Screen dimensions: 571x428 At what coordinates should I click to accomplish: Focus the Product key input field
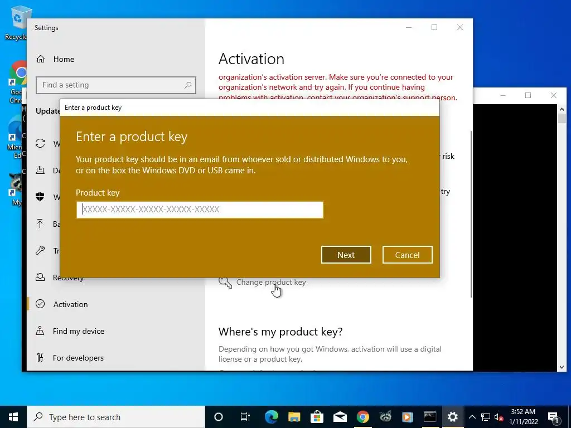click(200, 210)
